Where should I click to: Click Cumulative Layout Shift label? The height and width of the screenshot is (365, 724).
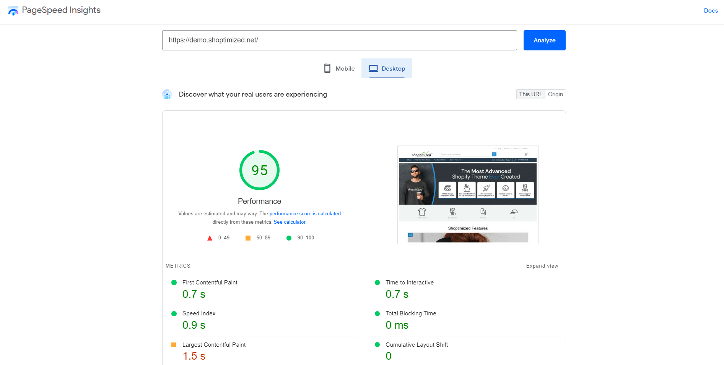coord(417,345)
